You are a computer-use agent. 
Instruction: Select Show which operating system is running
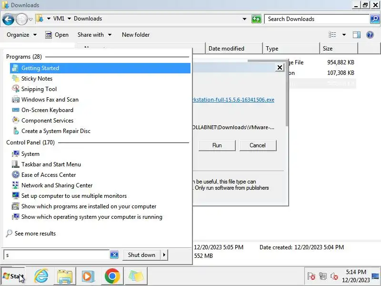[91, 217]
